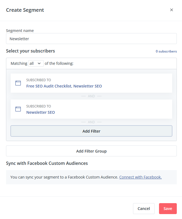The height and width of the screenshot is (219, 182).
Task: Click the Segment name input field
Action: pos(91,39)
